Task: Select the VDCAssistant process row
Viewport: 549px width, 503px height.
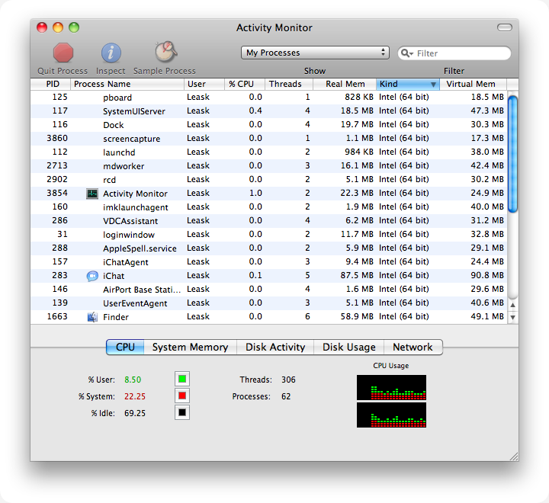Action: coord(269,221)
